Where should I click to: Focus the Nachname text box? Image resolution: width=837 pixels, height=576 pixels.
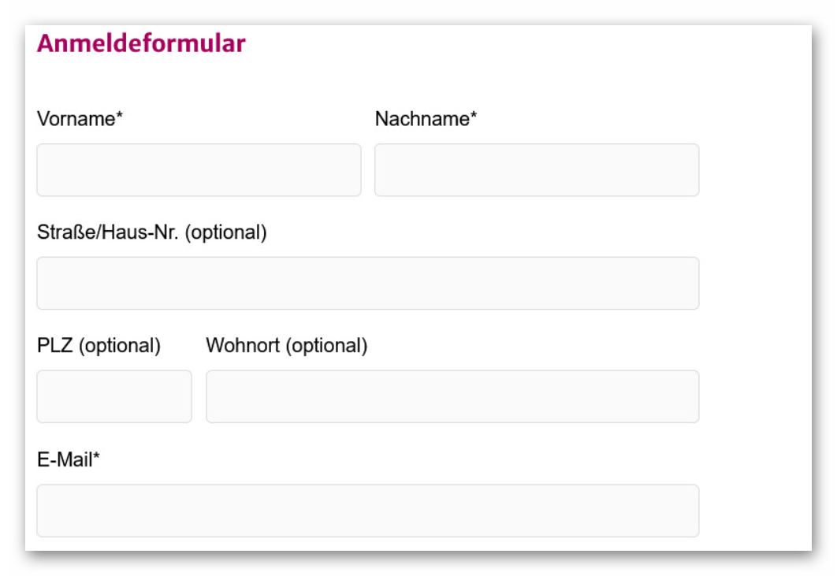pyautogui.click(x=536, y=170)
